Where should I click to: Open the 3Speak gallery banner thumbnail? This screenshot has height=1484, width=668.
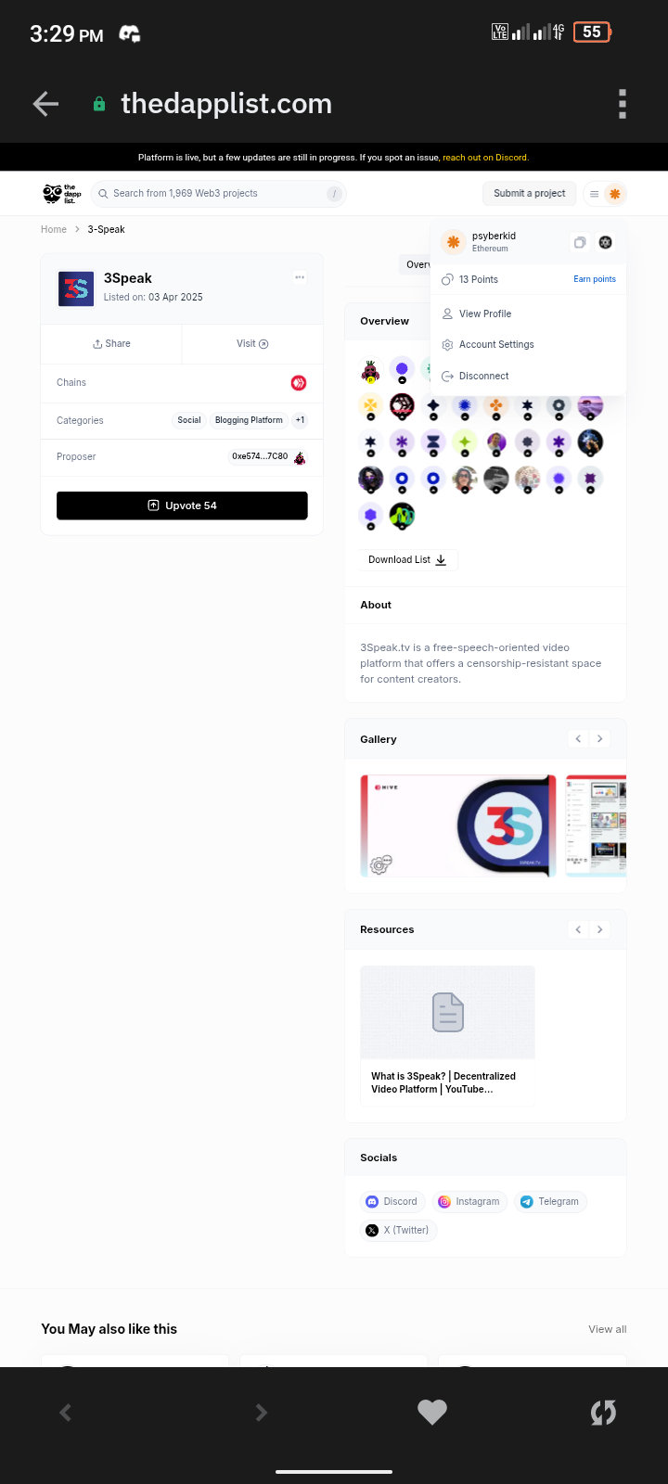(458, 825)
